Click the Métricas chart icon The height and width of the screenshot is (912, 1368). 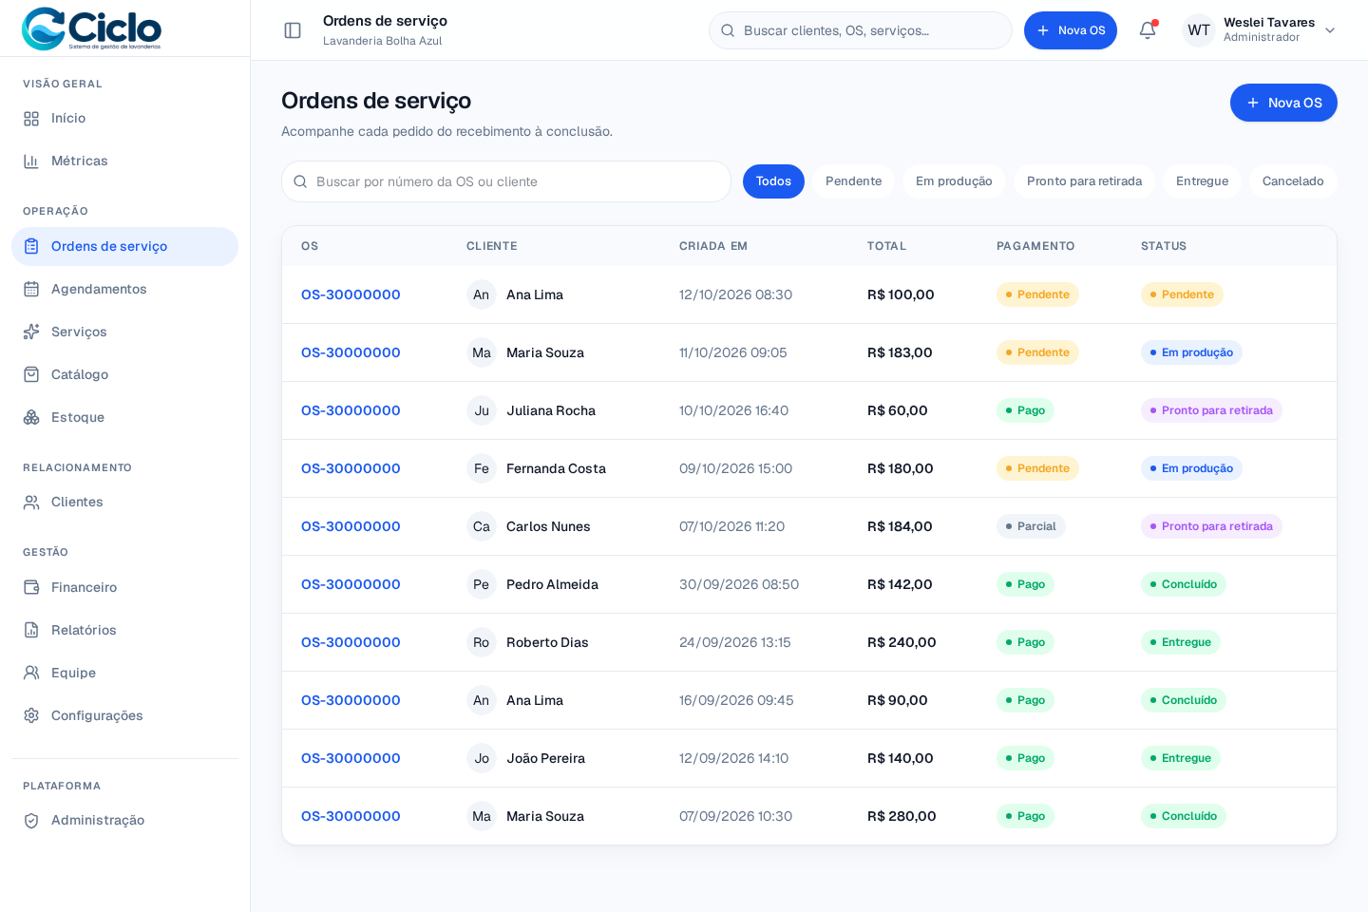(31, 161)
